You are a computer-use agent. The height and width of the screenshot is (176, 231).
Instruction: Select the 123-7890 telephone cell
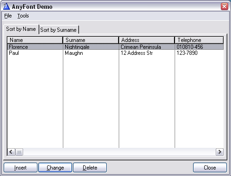pos(199,53)
